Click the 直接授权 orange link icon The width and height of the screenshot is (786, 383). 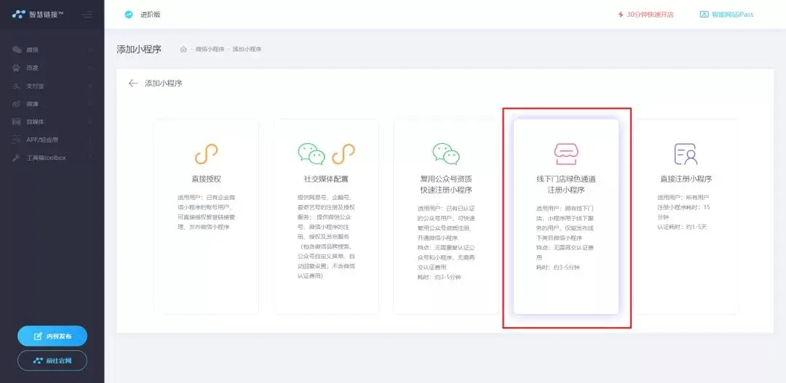click(206, 154)
